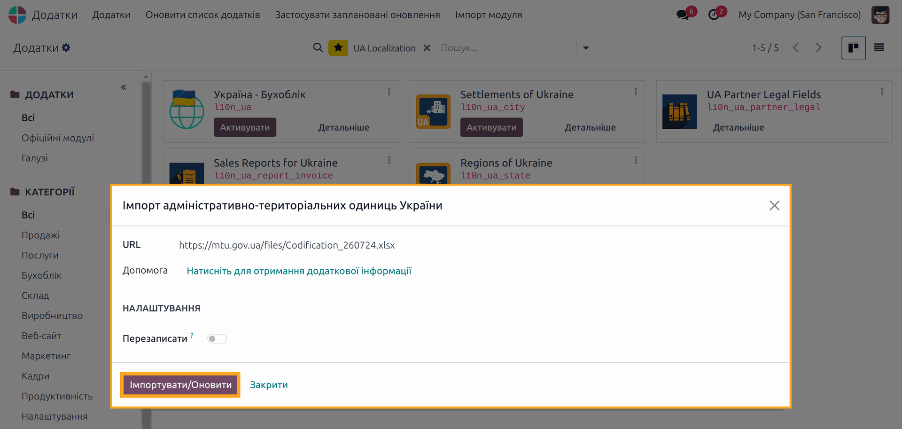Select Налаштування category

point(54,416)
